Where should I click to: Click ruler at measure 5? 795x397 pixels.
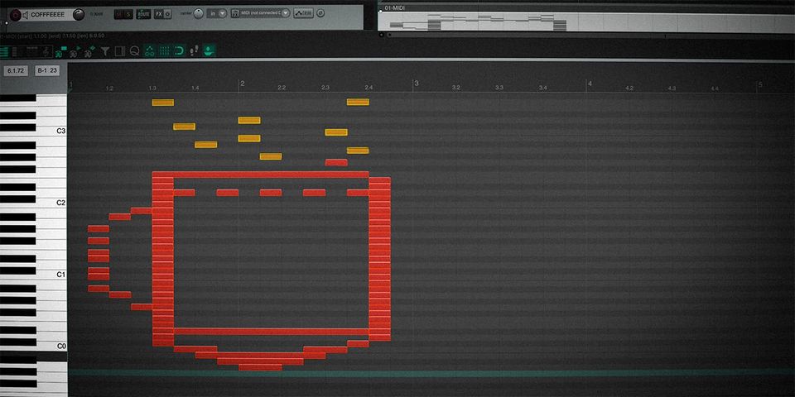tap(759, 84)
